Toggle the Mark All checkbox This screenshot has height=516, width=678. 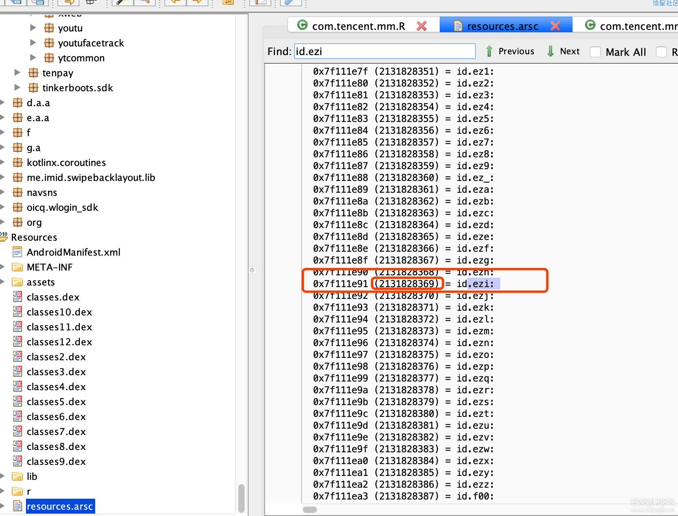[595, 52]
